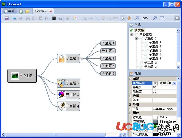Select 子主题 2 leaf under 子主题 1 in tree
Image resolution: width=182 pixels, height=138 pixels.
click(x=155, y=46)
